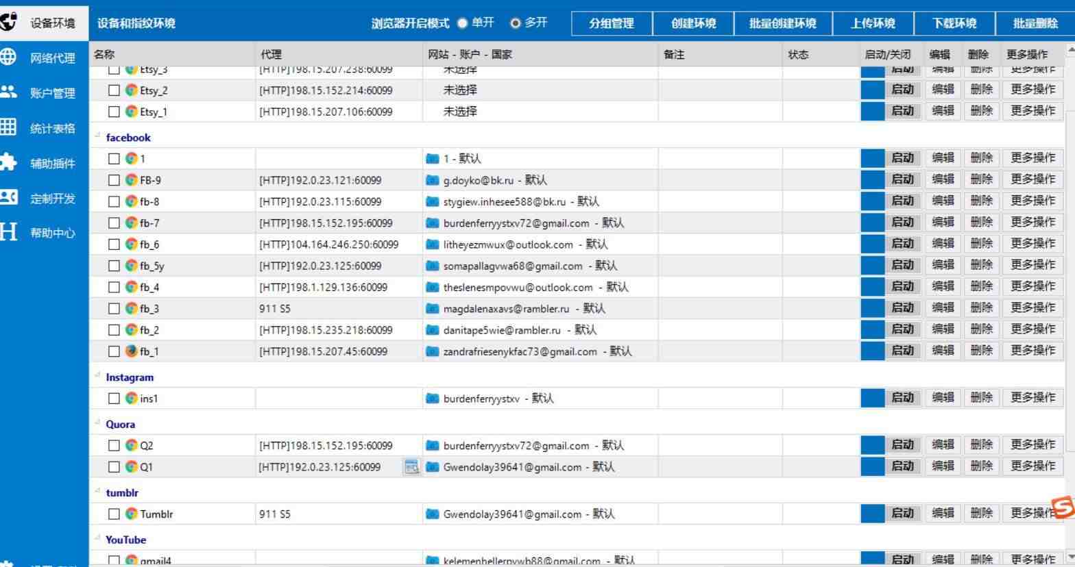Click the blue status block for ins1

click(873, 397)
